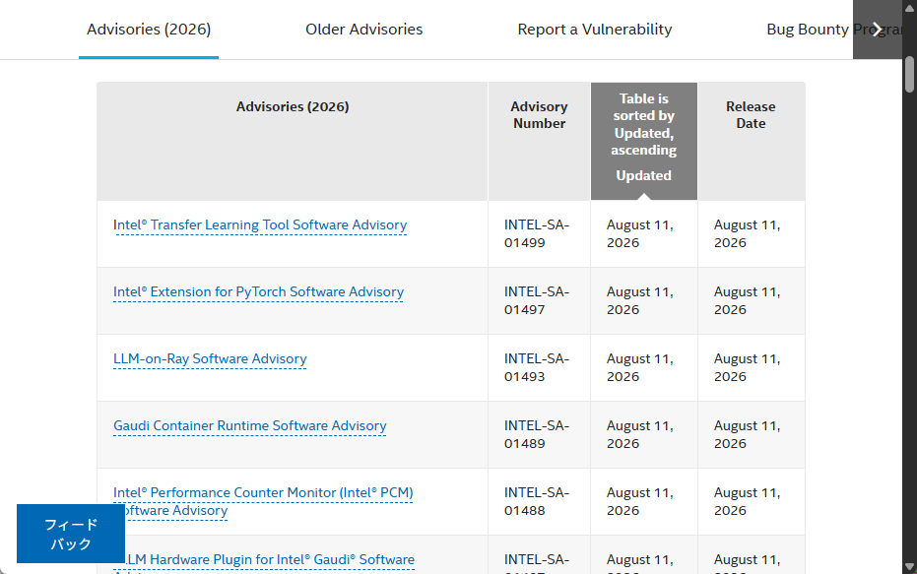Click the vertical scrollbar thumb
Screen dimensions: 917x574
pyautogui.click(x=909, y=74)
